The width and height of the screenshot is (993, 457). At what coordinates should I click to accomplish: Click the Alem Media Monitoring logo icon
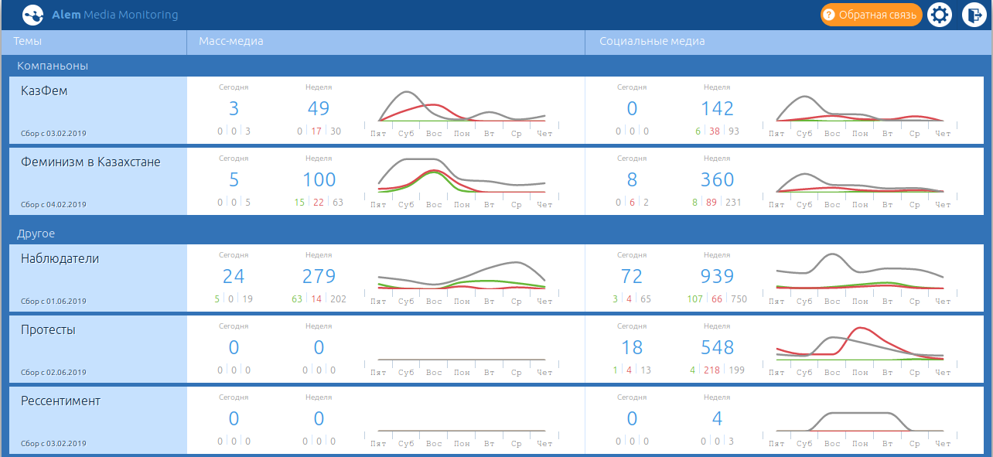tap(33, 15)
